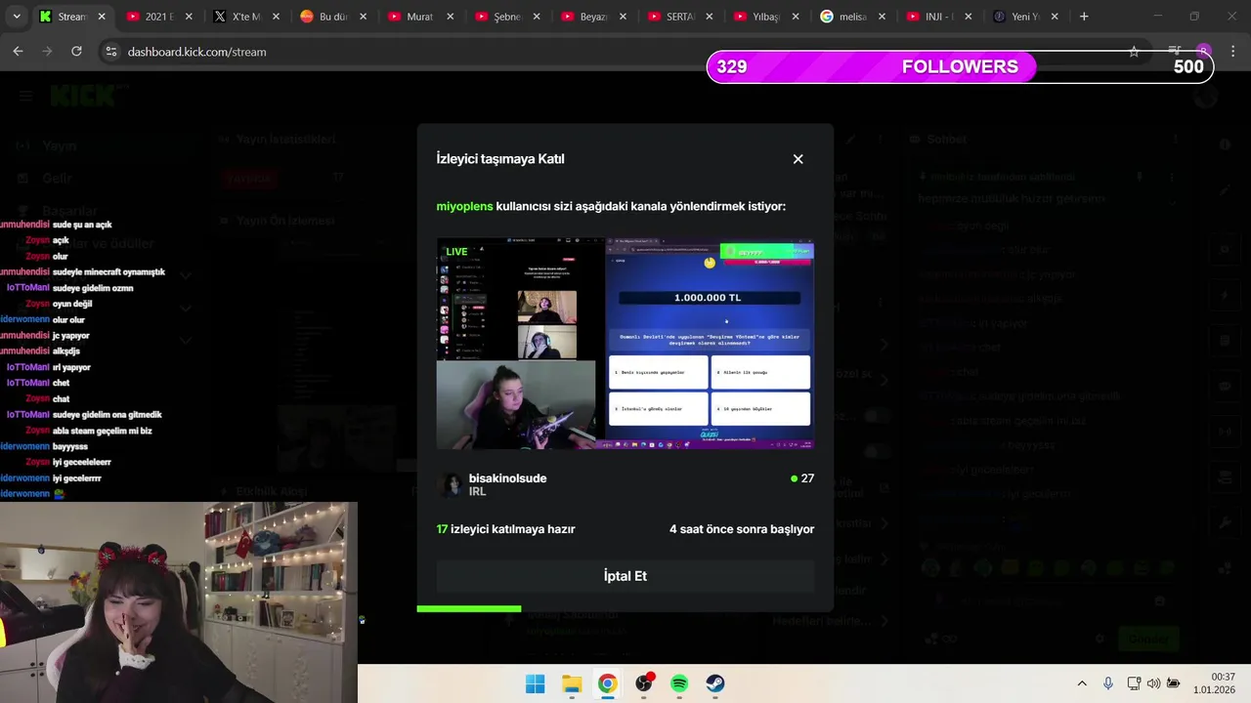Viewport: 1251px width, 703px height.
Task: Open OBS Studio from the taskbar
Action: (644, 683)
